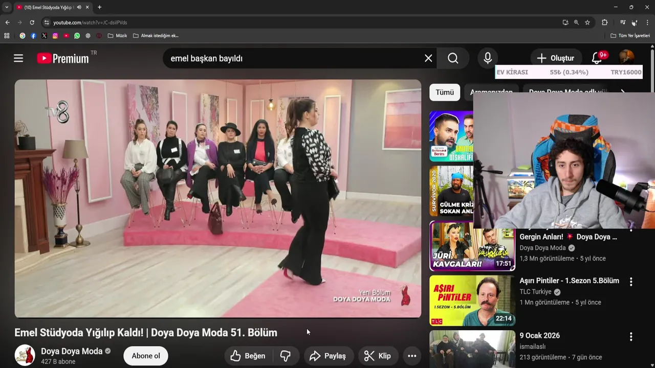Open Jüri Kavgaları 17:51 thumbnail
655x368 pixels.
coord(472,246)
